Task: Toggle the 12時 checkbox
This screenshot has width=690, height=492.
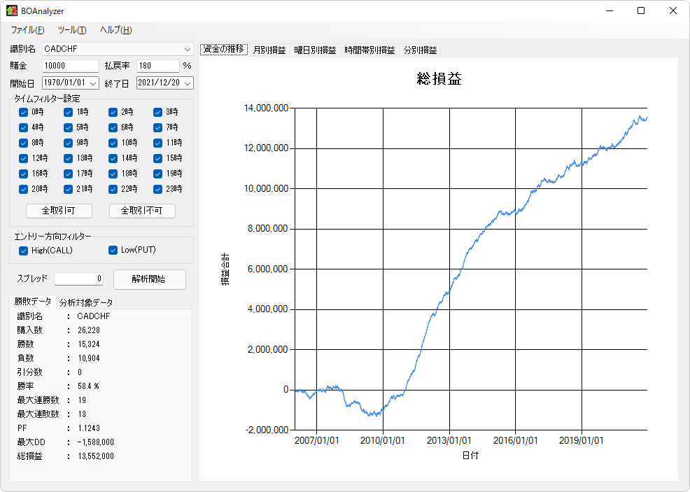Action: (x=23, y=158)
